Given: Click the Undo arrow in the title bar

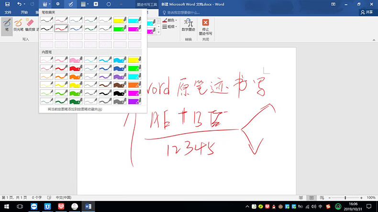Looking at the screenshot, I should [x=19, y=4].
